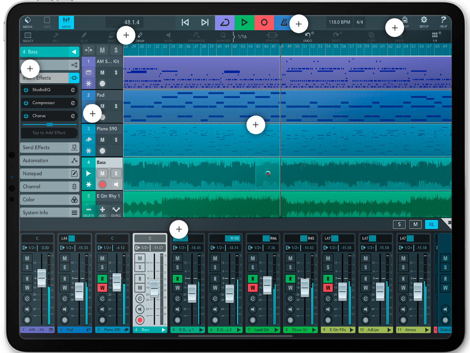Expand the Color section
470x353 pixels.
50,200
